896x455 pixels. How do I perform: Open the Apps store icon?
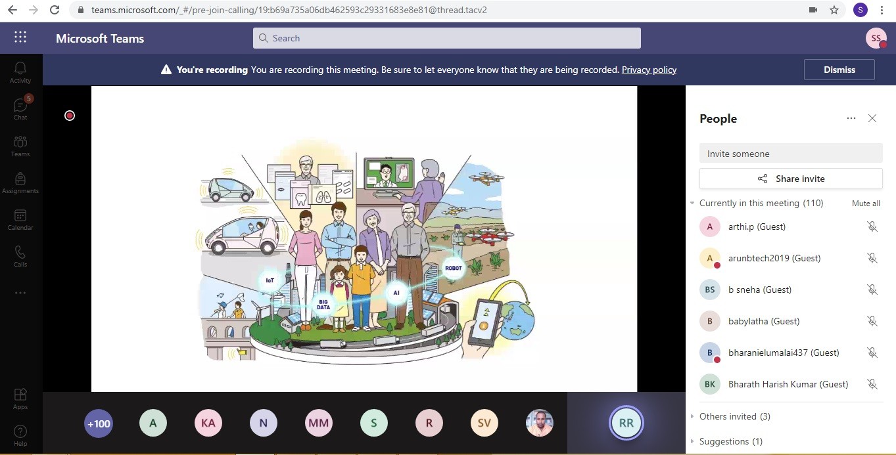20,398
